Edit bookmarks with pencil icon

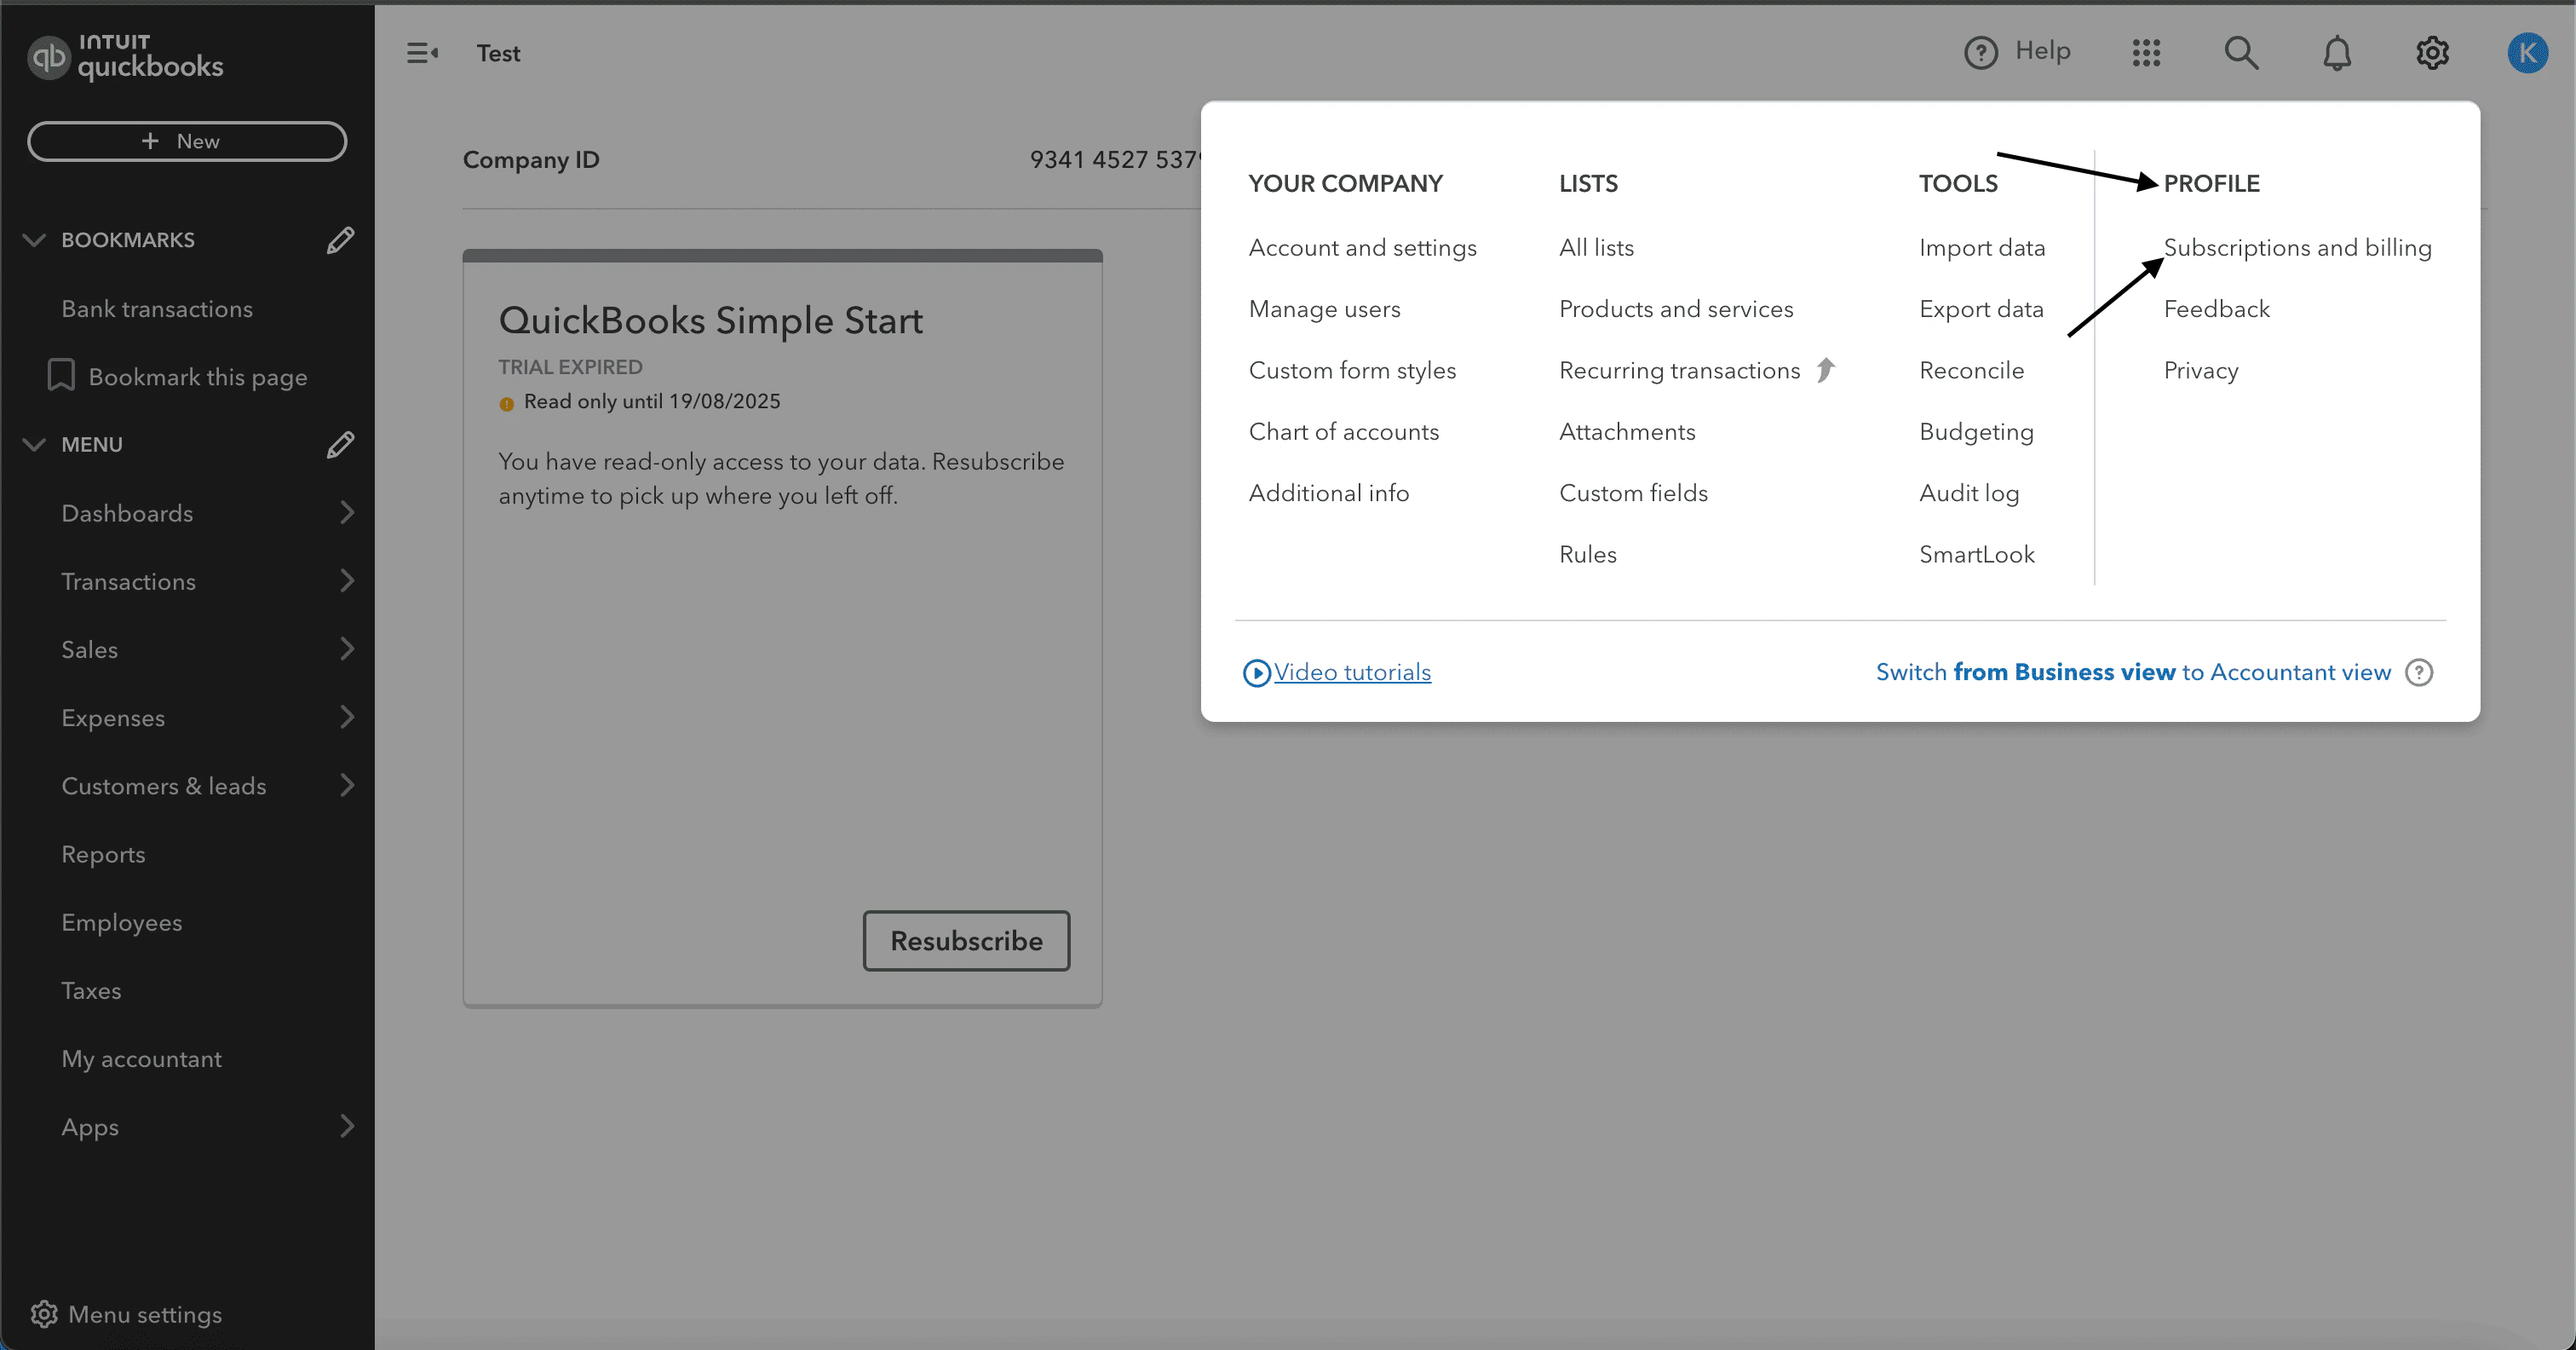click(x=340, y=240)
